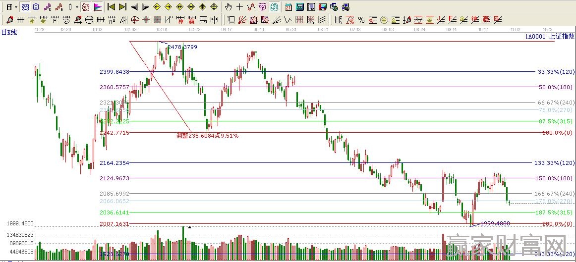Screen dimensions: 576x262
Task: Click the black left arrow to step back
Action: (x=134, y=7)
